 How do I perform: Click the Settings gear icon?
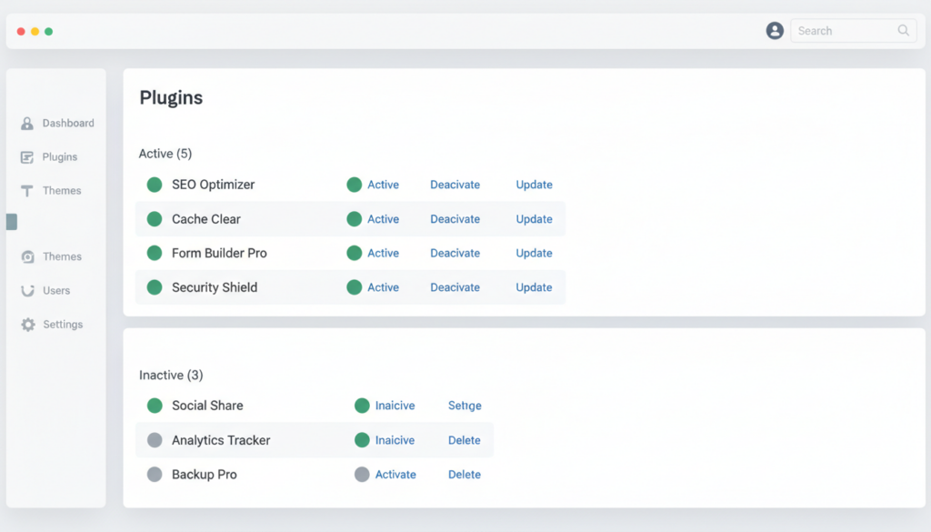28,324
